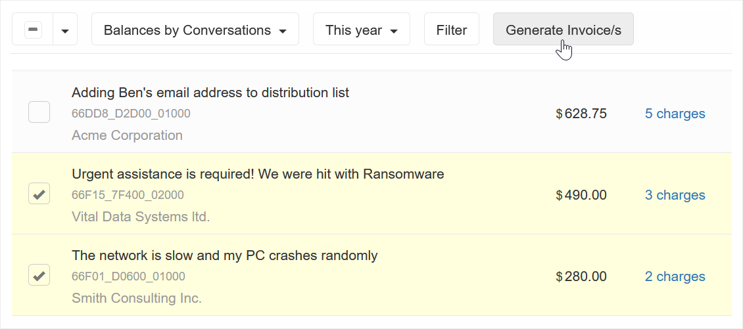Screen dimensions: 743x329
Task: Open the selection options caret dropdown
Action: (x=65, y=30)
